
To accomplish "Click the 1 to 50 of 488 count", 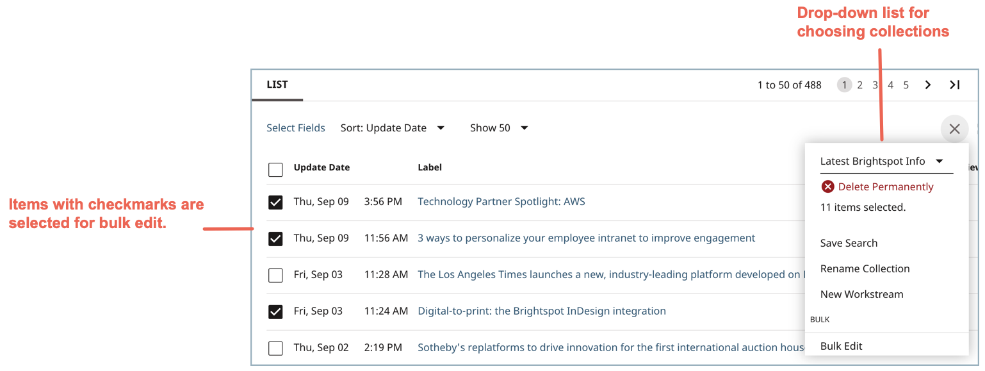I will (789, 85).
